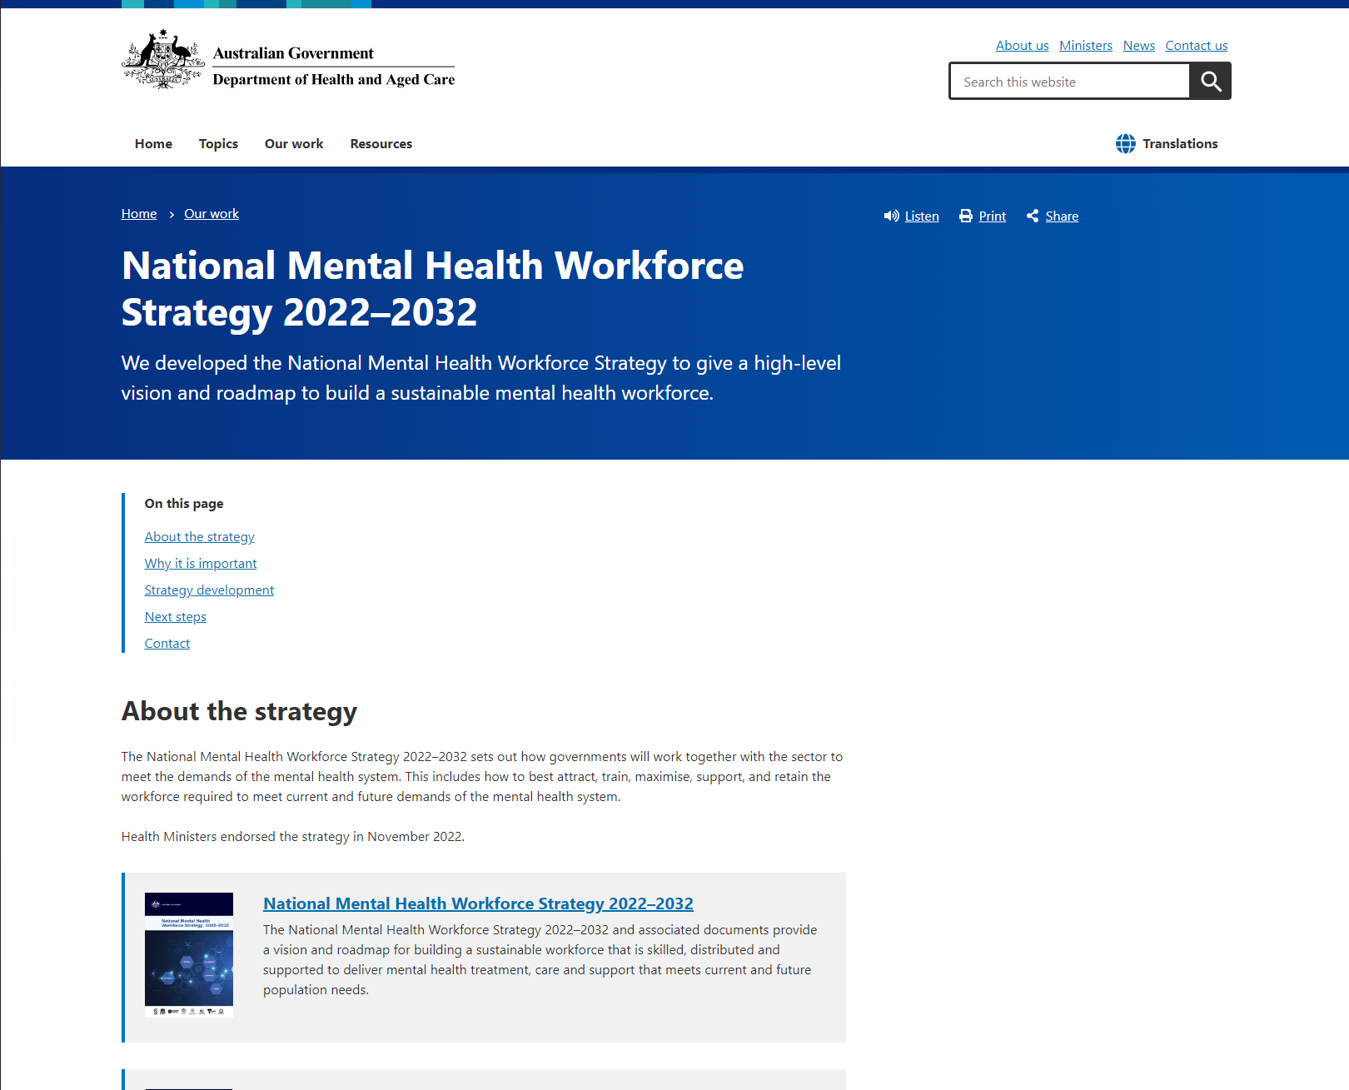Visit the Ministers page link
This screenshot has width=1349, height=1090.
coord(1085,46)
